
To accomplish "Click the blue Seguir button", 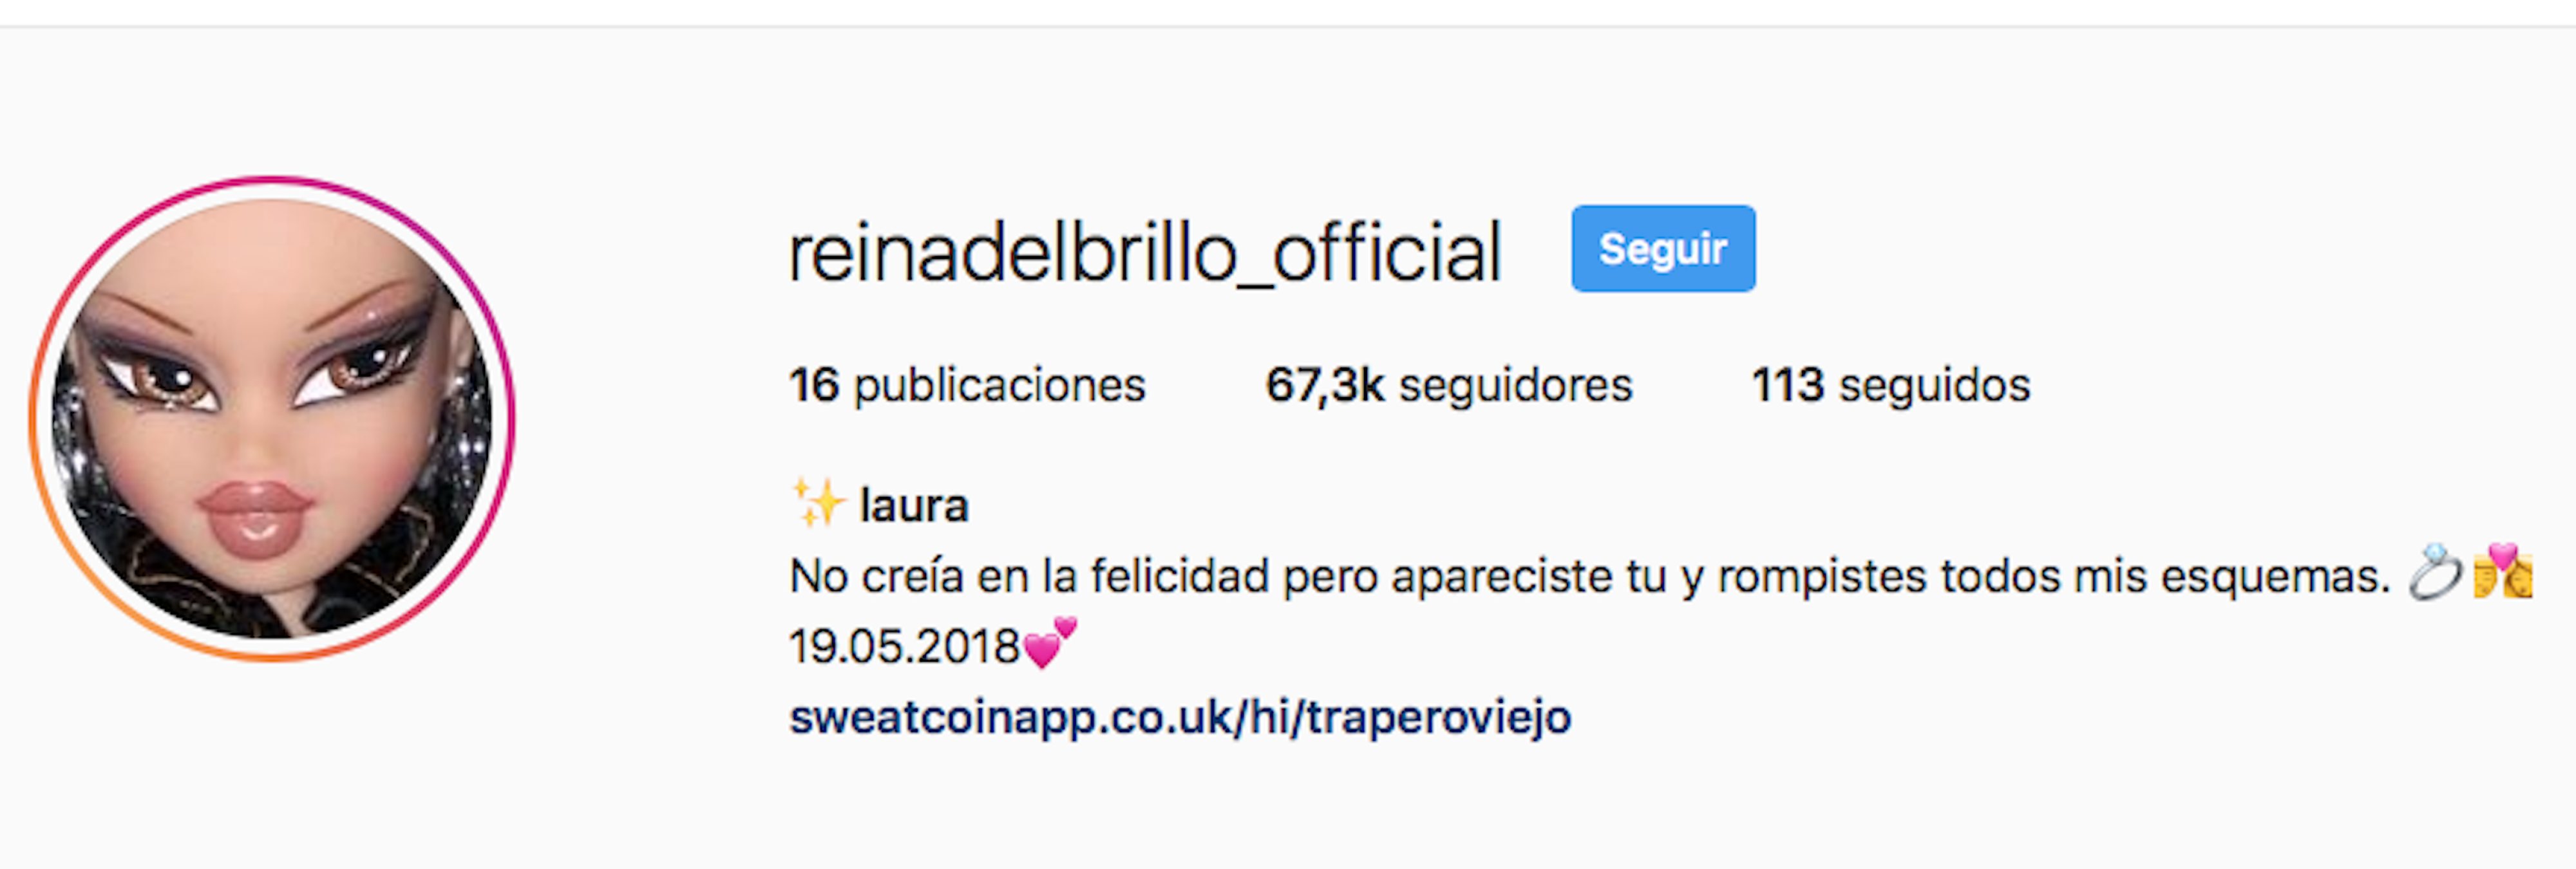I will [x=1663, y=249].
